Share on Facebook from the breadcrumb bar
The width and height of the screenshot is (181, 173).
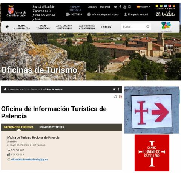[x=118, y=89]
